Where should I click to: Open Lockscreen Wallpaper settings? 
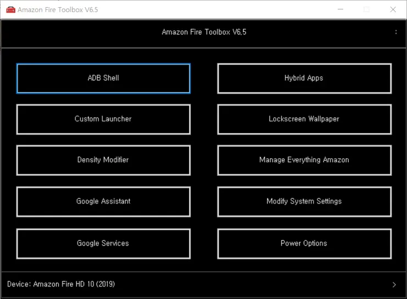(304, 119)
